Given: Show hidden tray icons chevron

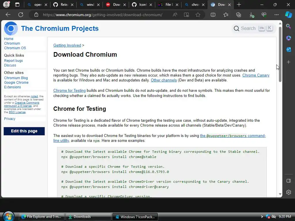Looking at the screenshot, I should click(x=262, y=217).
